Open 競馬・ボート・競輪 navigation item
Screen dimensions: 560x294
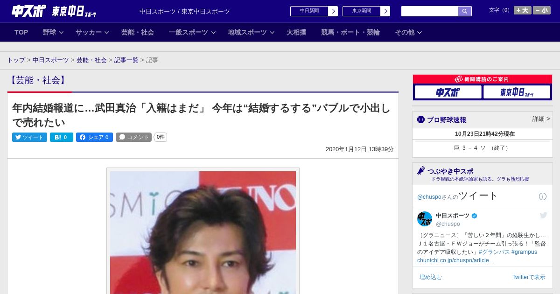pyautogui.click(x=350, y=32)
